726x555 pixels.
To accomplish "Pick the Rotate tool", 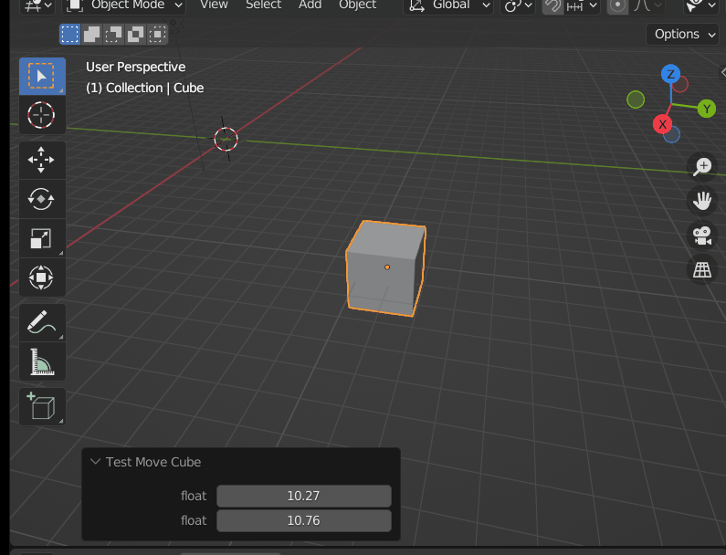I will point(42,199).
